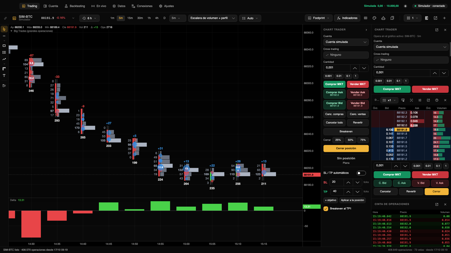Click the delete drawings trash icon
Image resolution: width=451 pixels, height=253 pixels.
click(4, 86)
